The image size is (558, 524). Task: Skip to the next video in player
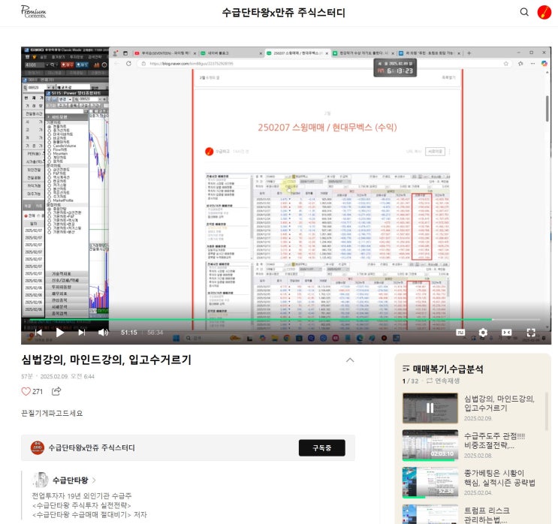tap(82, 333)
